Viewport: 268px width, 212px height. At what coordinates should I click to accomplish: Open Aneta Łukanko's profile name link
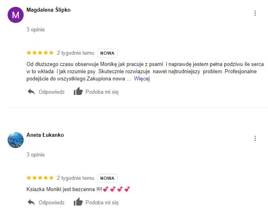tap(45, 135)
